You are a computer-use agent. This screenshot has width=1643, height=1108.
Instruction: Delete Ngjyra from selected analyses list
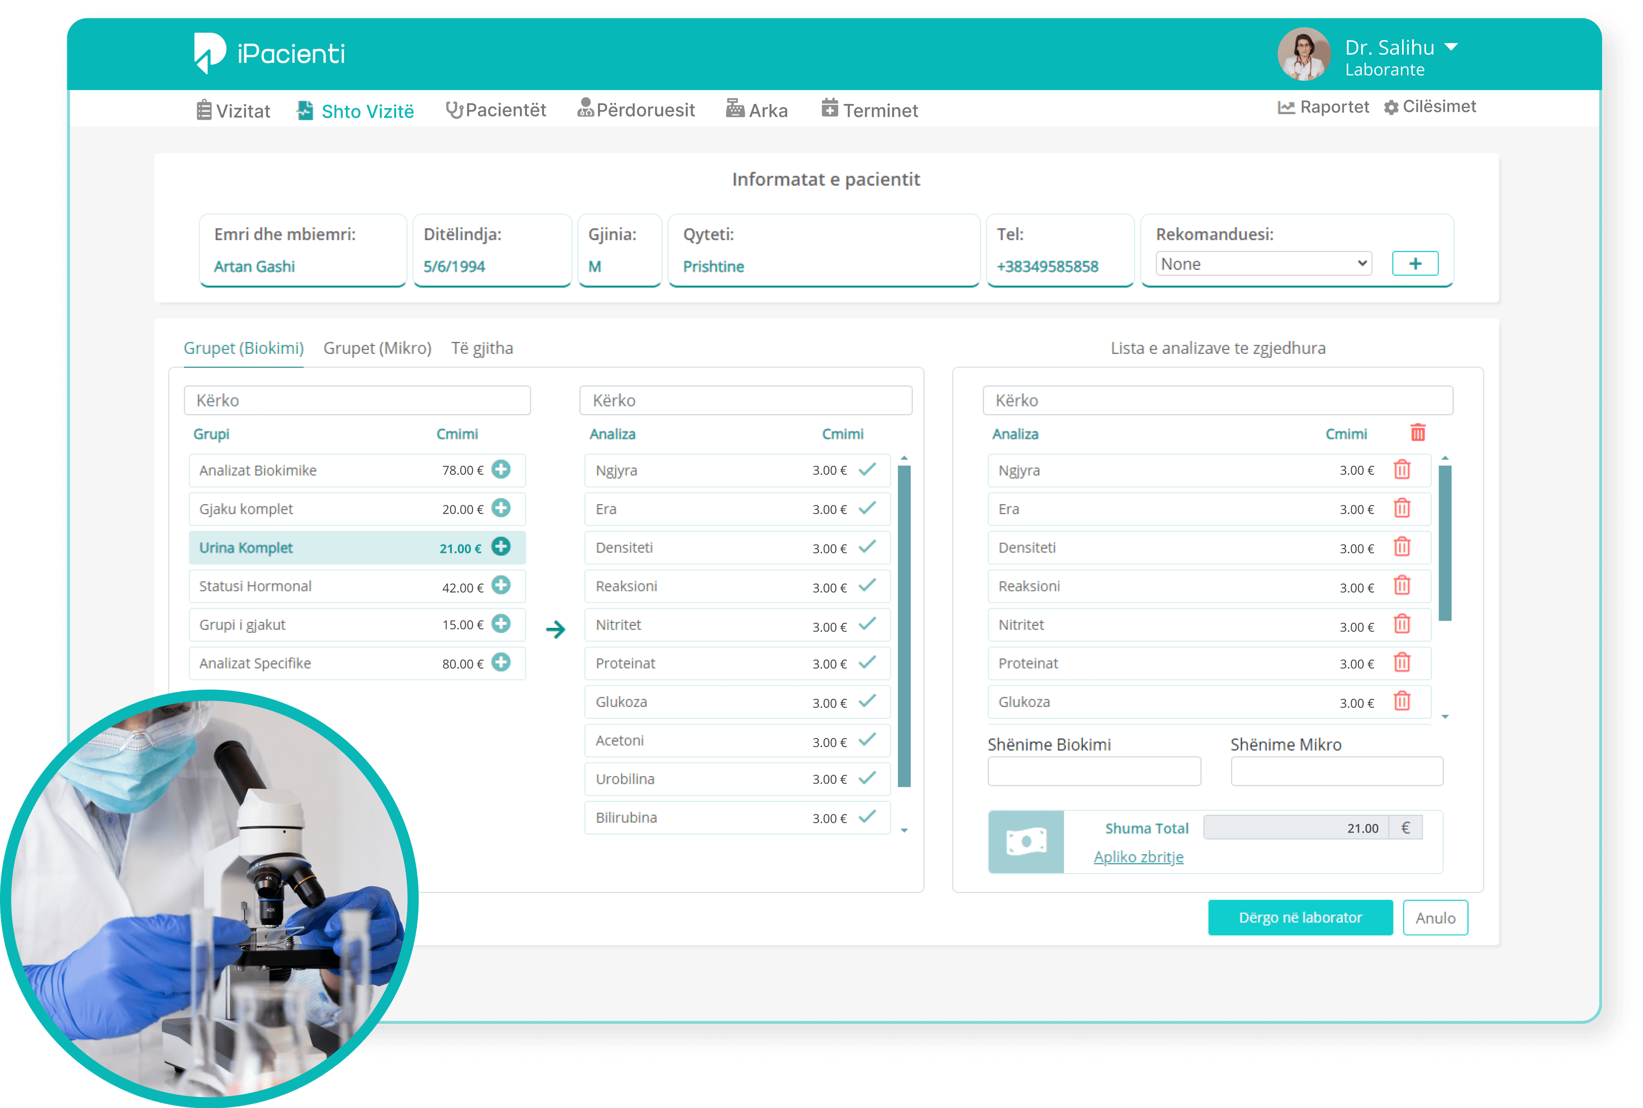click(x=1402, y=470)
